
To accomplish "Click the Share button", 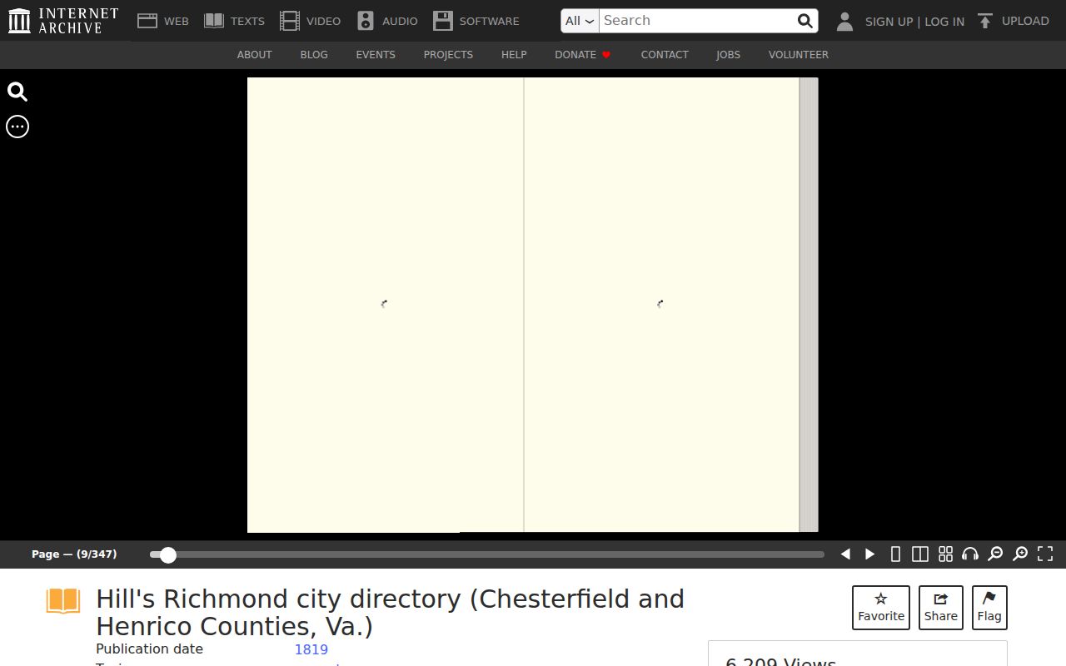I will (x=941, y=608).
